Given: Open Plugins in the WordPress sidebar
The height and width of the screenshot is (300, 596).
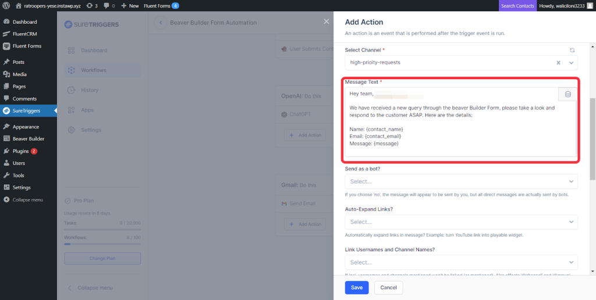Looking at the screenshot, I should [21, 151].
